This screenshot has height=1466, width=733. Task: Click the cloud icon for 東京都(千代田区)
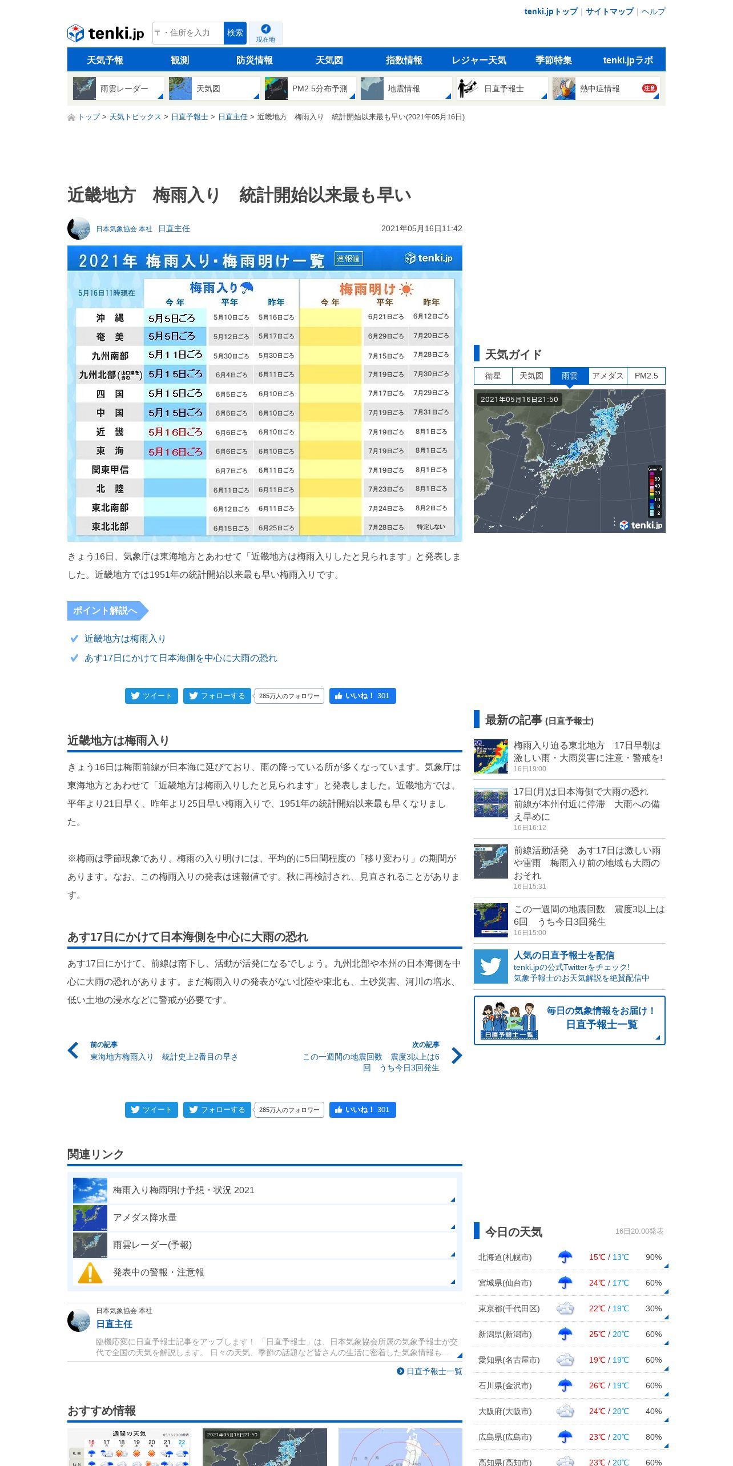[x=565, y=1308]
